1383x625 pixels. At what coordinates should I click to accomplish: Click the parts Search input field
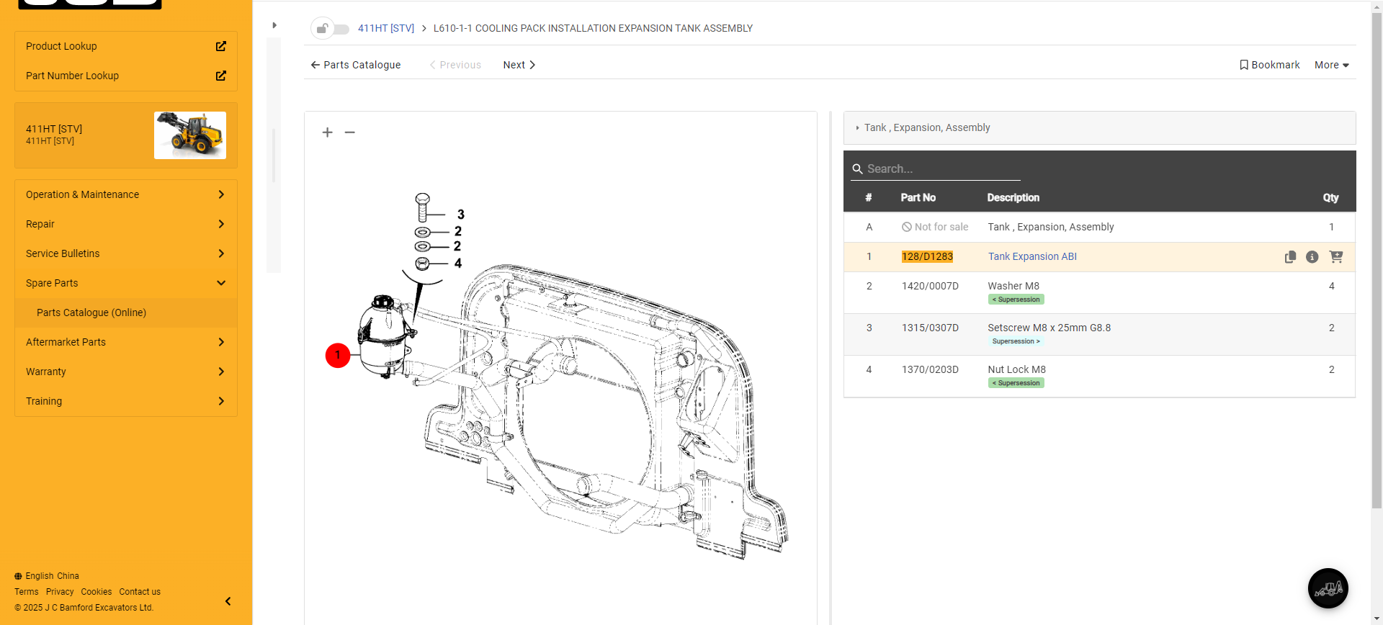(941, 168)
